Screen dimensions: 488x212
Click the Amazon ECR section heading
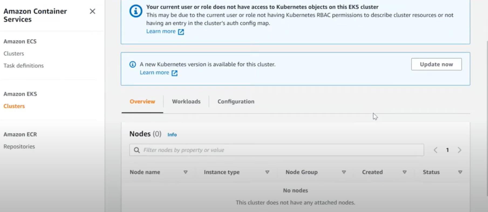pos(20,134)
